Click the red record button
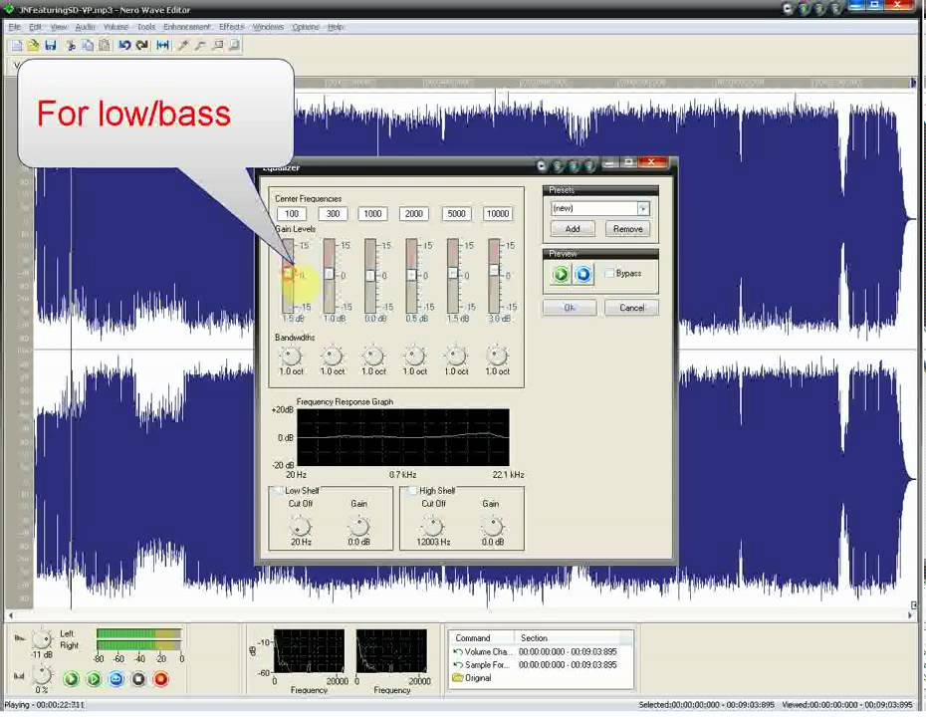The width and height of the screenshot is (926, 717). pos(160,679)
